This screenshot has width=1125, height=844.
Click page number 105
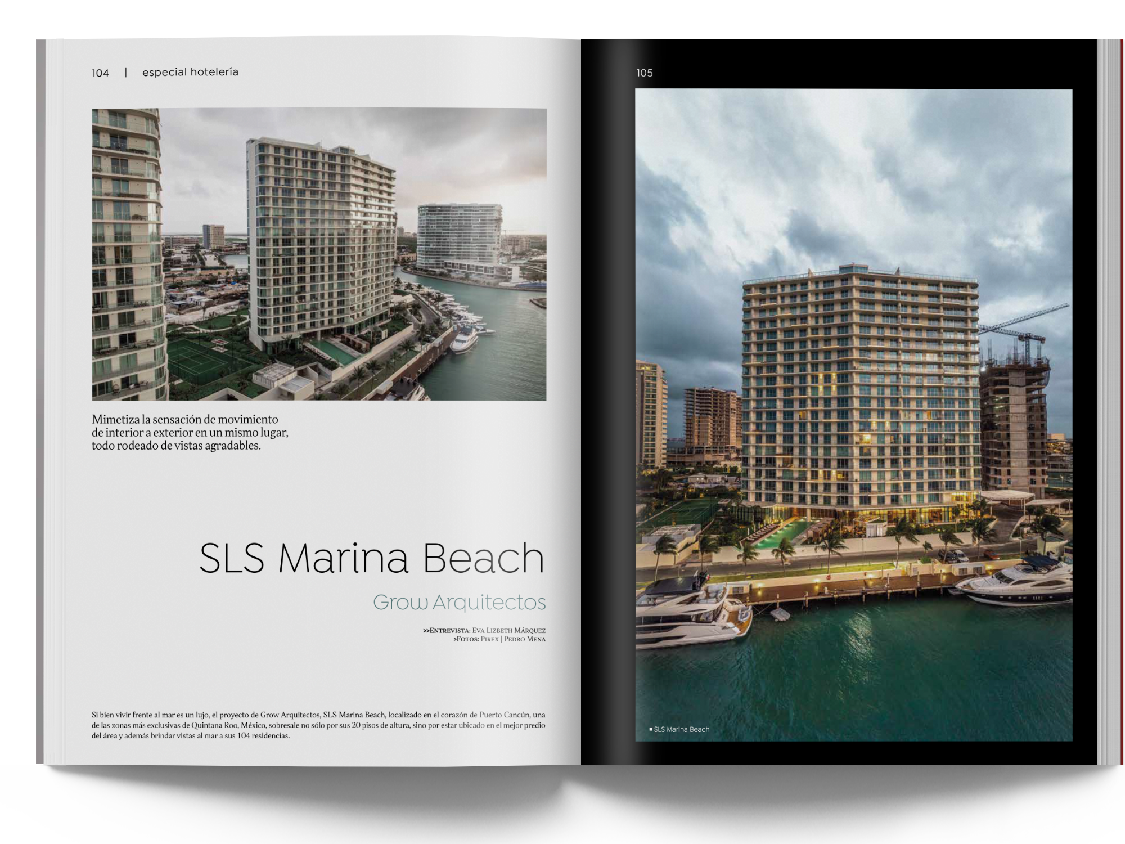tap(645, 73)
